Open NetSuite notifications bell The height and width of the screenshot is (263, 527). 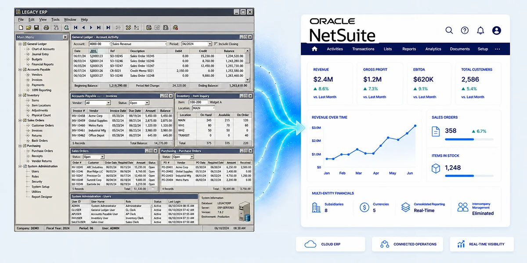[x=480, y=30]
